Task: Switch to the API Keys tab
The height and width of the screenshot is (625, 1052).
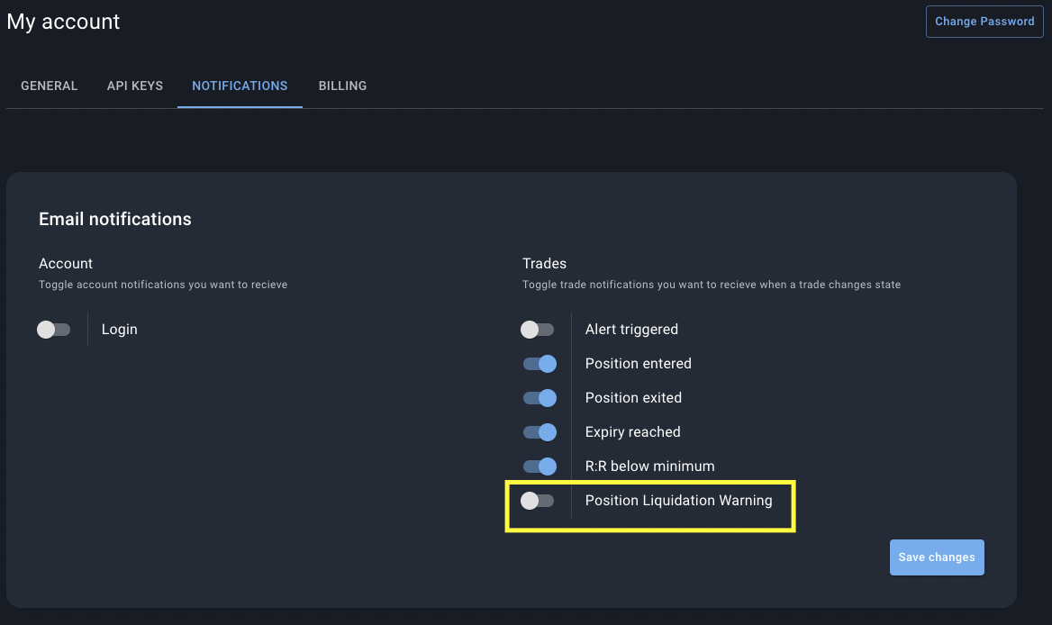Action: click(135, 86)
